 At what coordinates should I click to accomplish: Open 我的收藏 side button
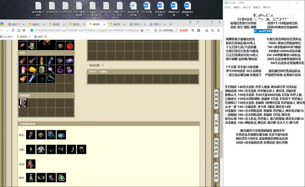216,99
